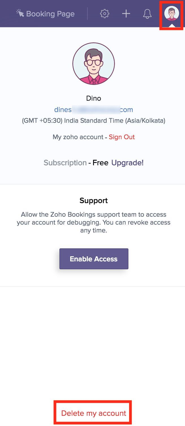Open the Booking Page link

(x=50, y=14)
